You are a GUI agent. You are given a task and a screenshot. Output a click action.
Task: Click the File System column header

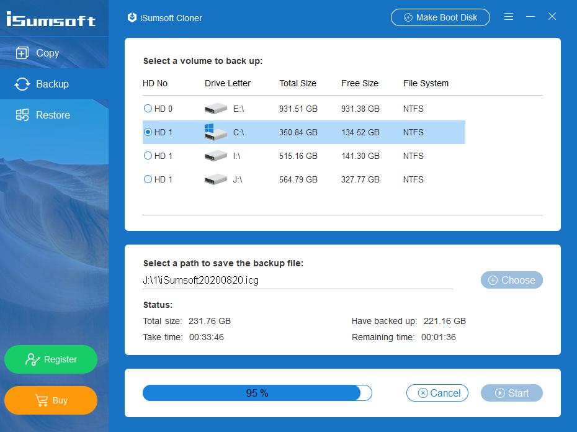click(x=426, y=83)
